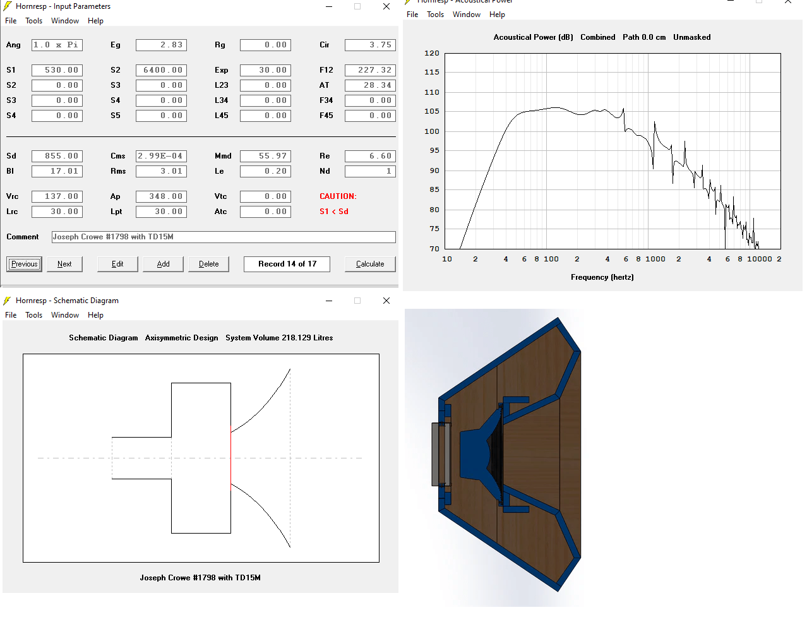Screen dimensions: 807x634
Task: Open Help menu in Schematic Diagram window
Action: (95, 315)
